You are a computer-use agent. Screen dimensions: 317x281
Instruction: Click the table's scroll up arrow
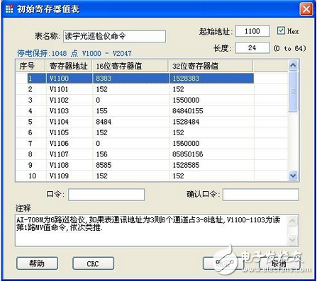tap(293, 65)
